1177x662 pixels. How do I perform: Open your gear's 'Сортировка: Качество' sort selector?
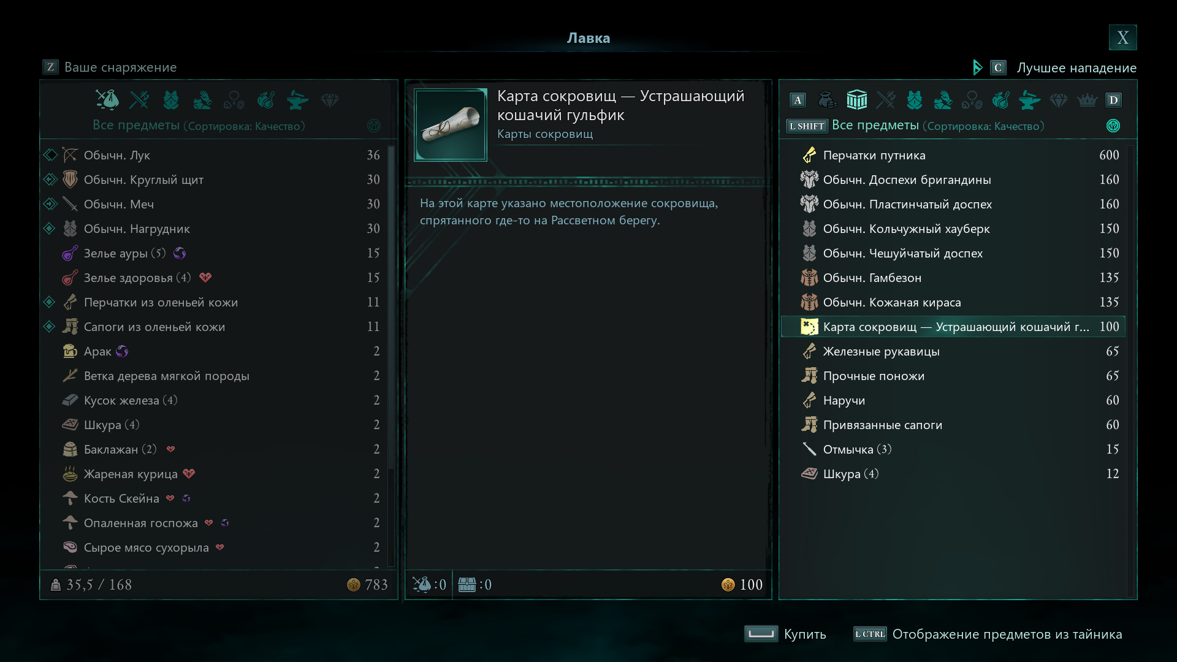point(245,126)
